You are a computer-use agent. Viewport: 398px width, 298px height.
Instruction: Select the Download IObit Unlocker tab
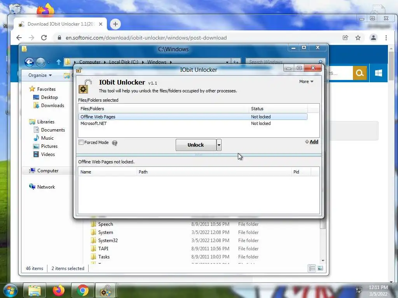60,24
